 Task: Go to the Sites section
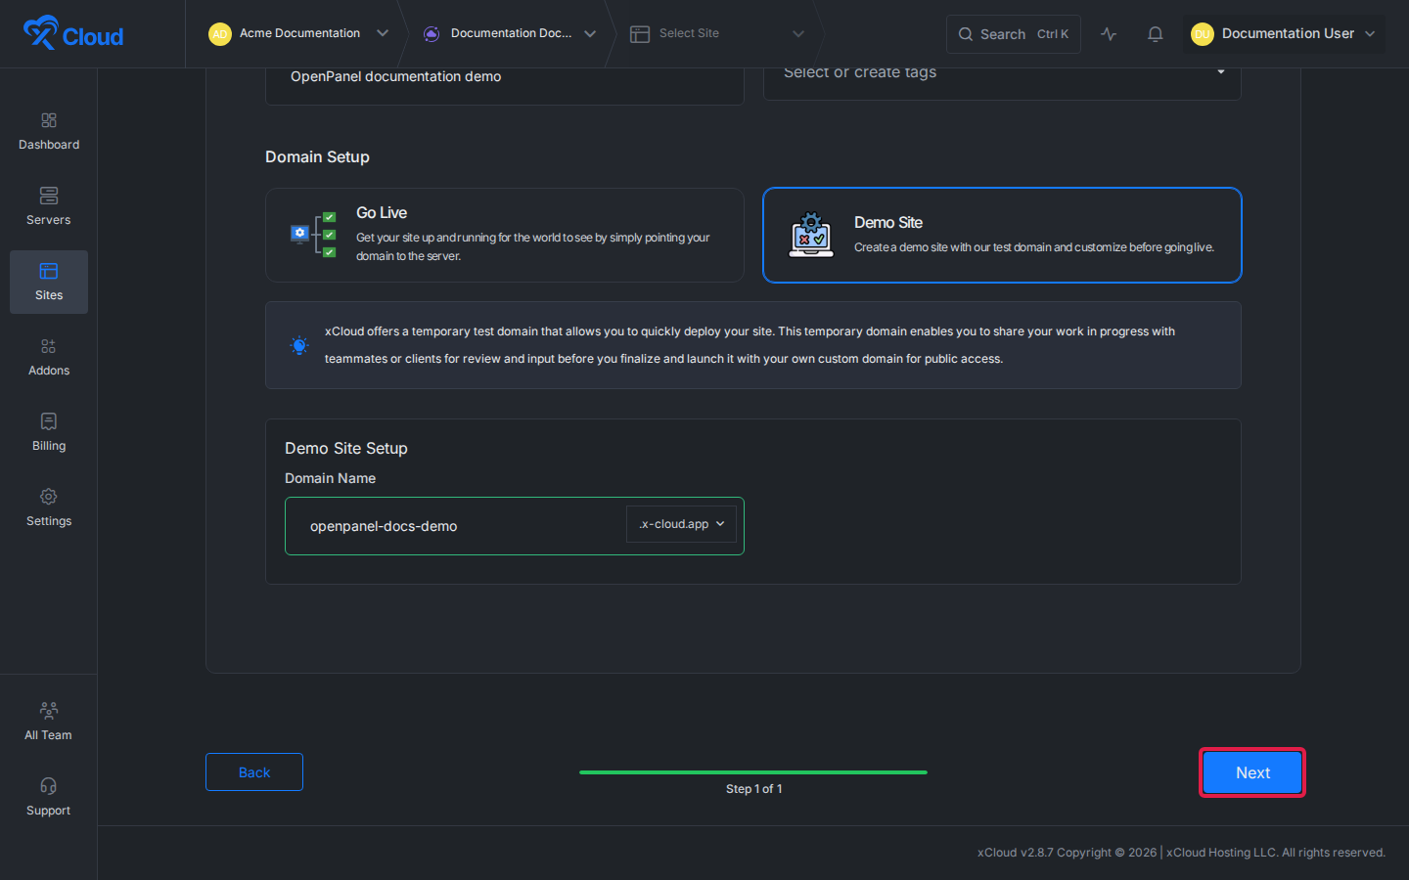click(x=49, y=283)
